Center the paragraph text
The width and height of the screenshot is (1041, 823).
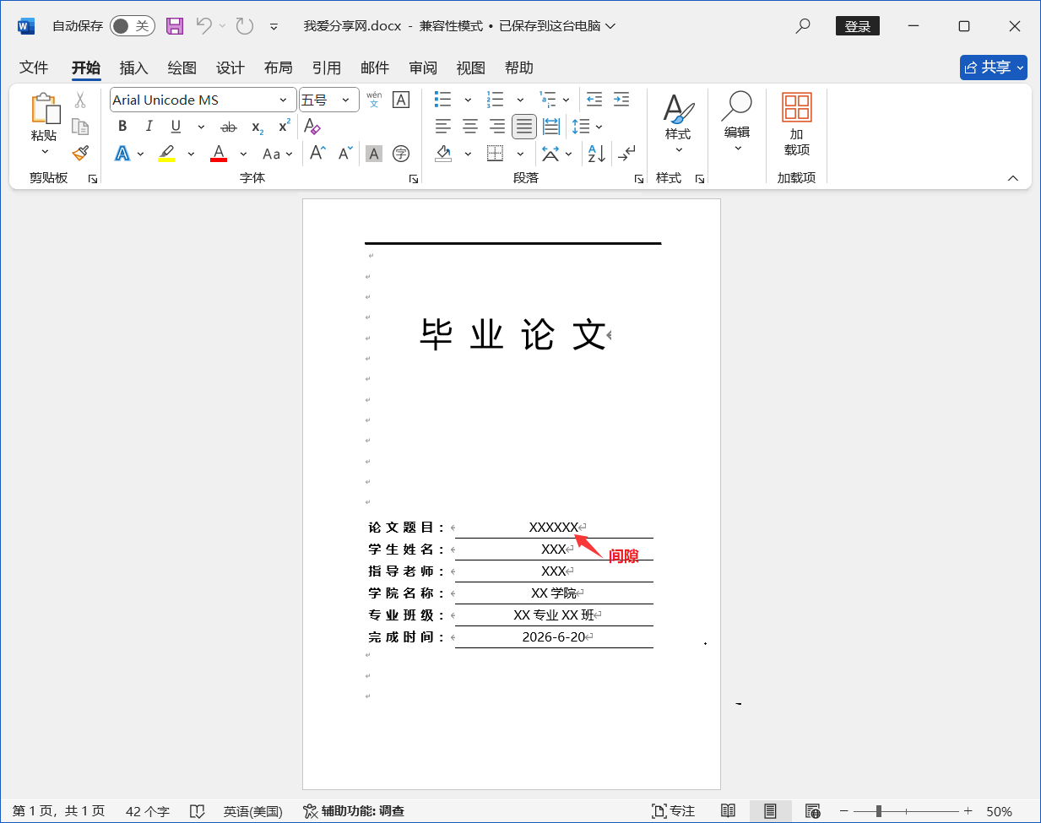[470, 127]
